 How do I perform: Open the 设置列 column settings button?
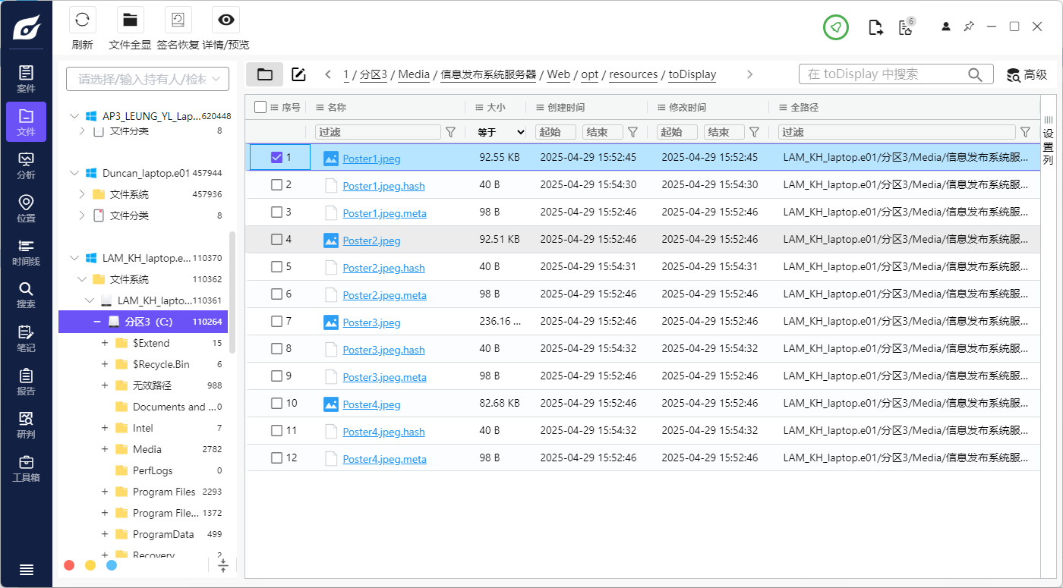1049,140
